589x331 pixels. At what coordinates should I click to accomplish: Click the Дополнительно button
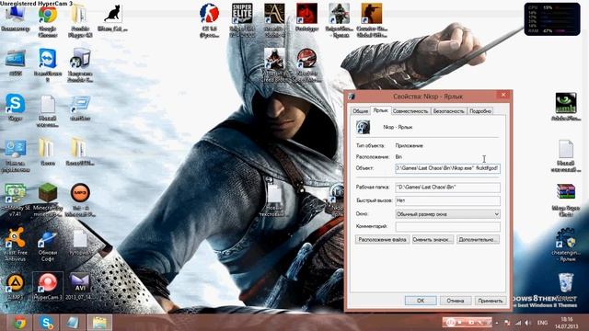(x=478, y=239)
